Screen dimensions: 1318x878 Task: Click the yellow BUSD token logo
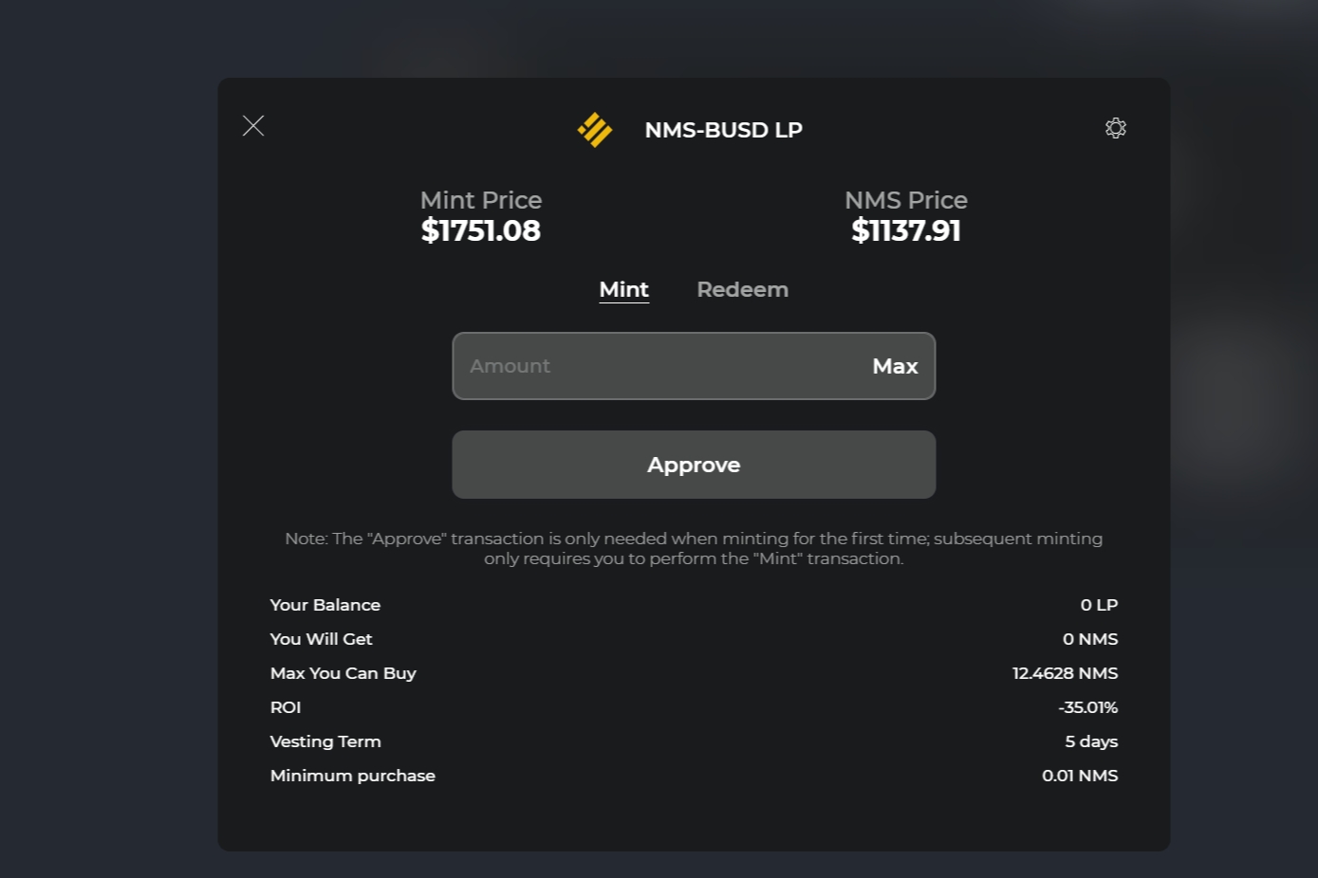tap(595, 130)
